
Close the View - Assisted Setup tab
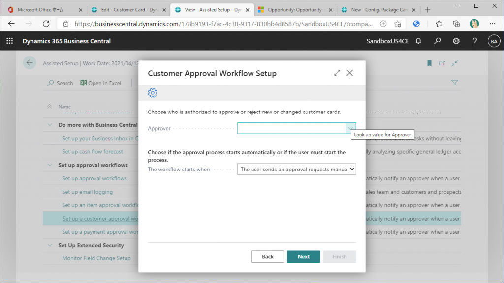click(248, 10)
